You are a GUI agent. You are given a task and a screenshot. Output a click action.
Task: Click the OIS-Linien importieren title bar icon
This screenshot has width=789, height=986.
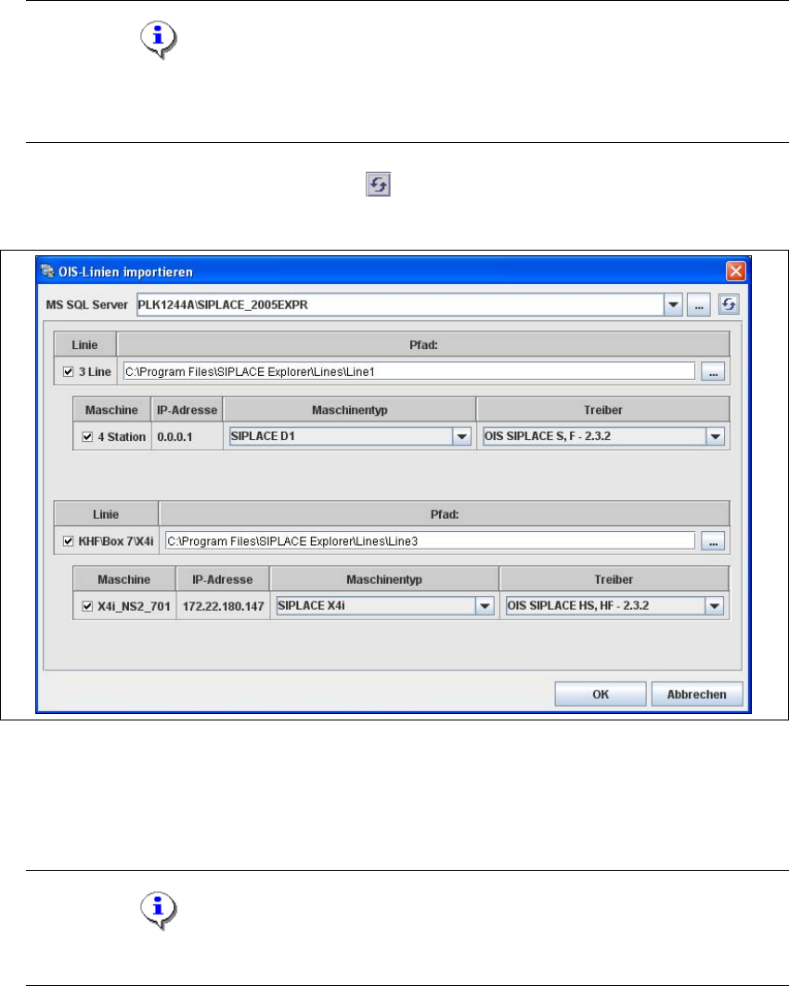(x=47, y=272)
